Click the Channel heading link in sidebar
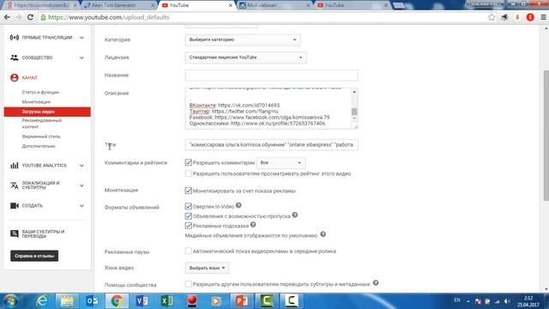The height and width of the screenshot is (309, 549). click(29, 78)
